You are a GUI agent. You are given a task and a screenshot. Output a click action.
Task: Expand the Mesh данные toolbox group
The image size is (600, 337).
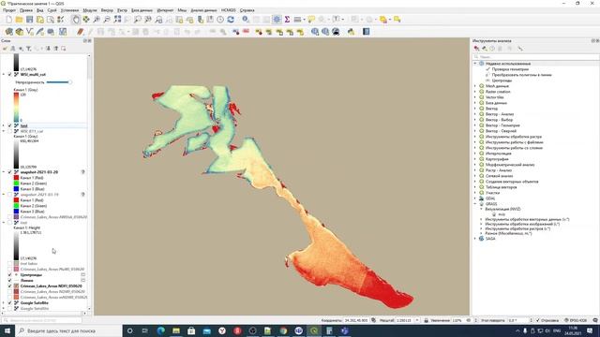475,86
